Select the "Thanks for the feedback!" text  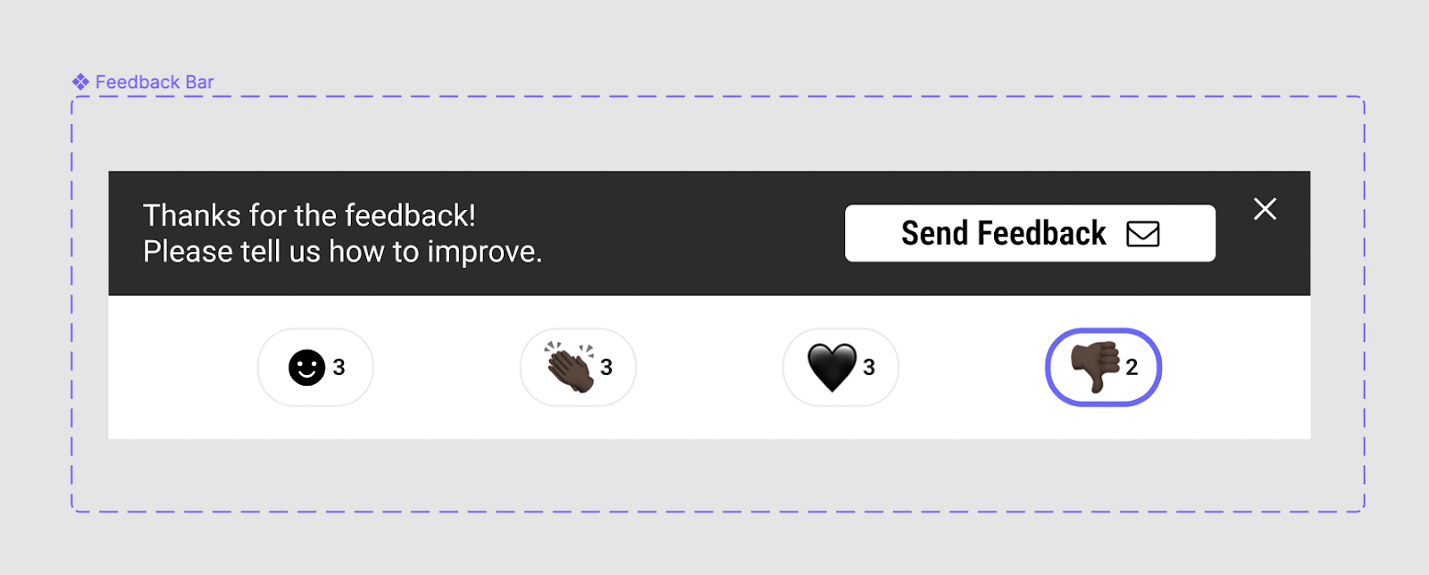[x=309, y=215]
